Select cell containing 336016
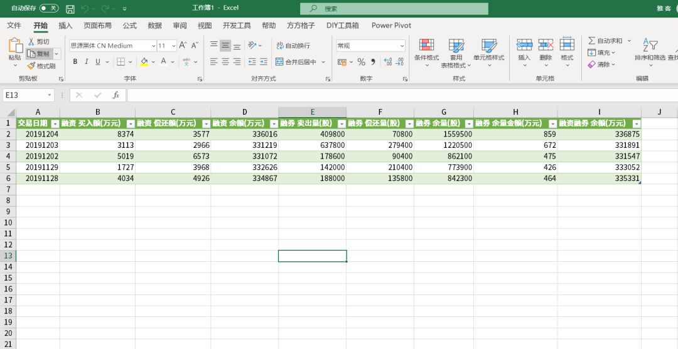This screenshot has width=678, height=349. click(x=244, y=134)
